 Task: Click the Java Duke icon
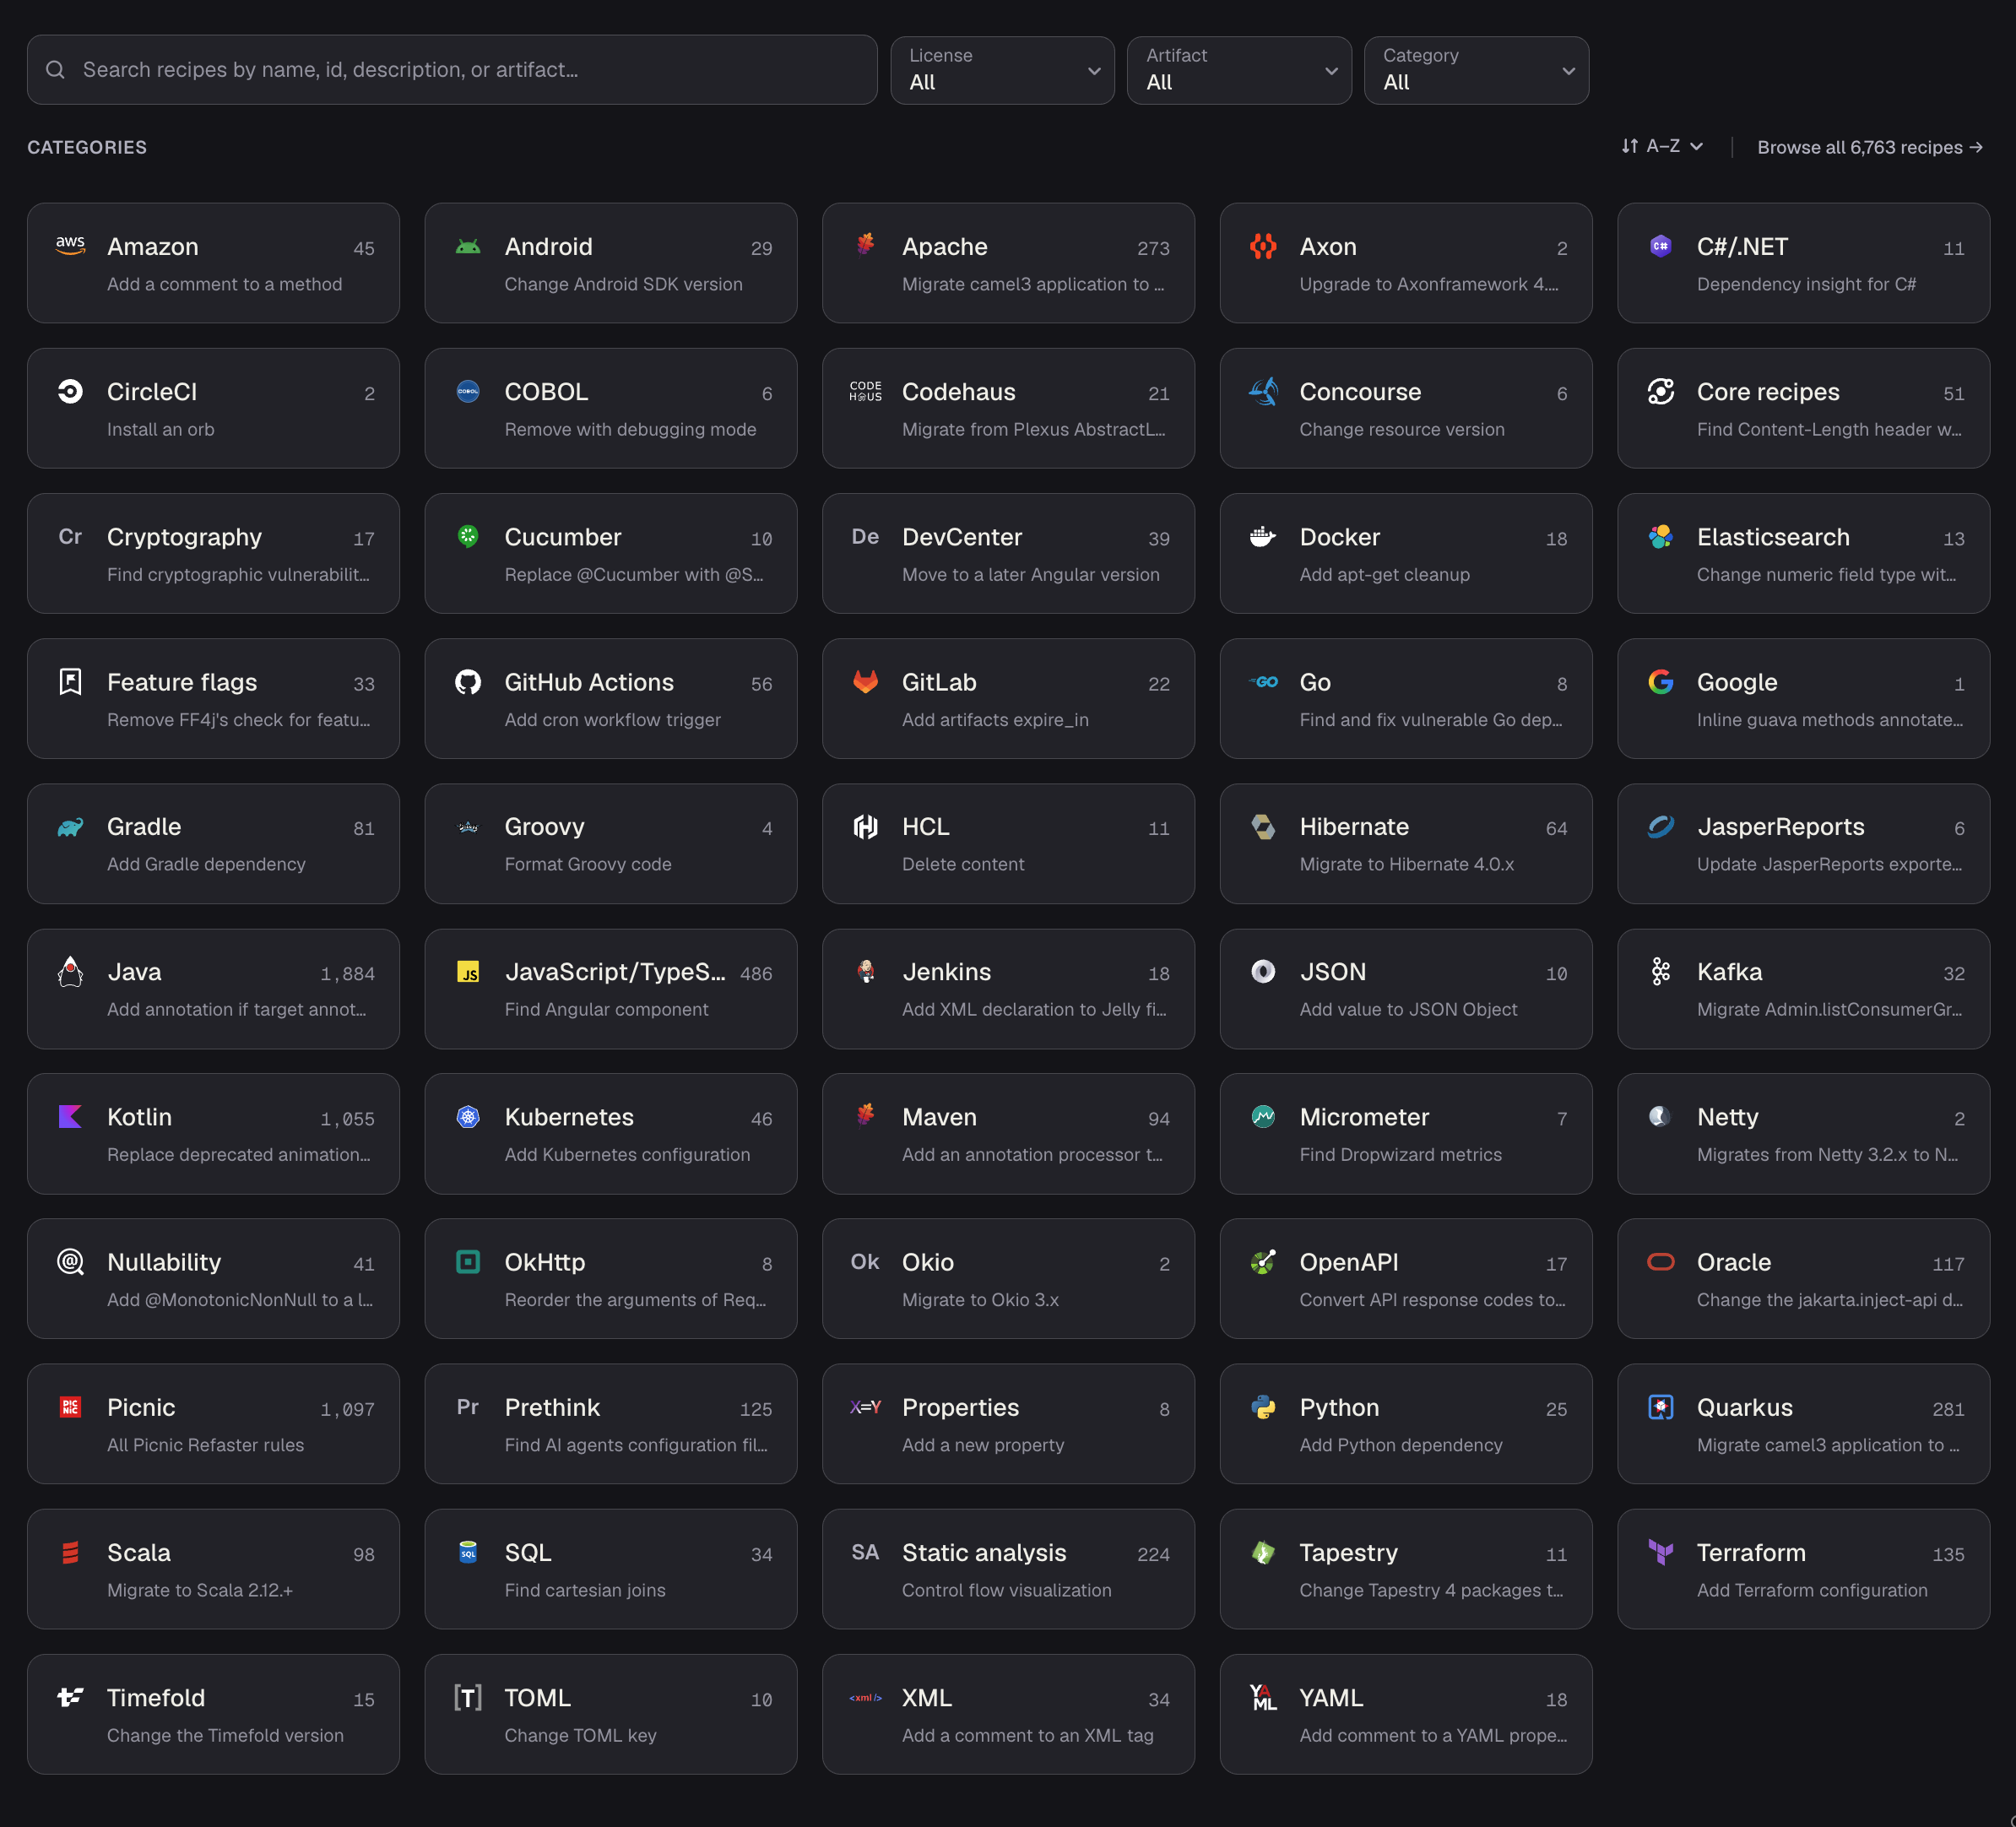tap(70, 972)
